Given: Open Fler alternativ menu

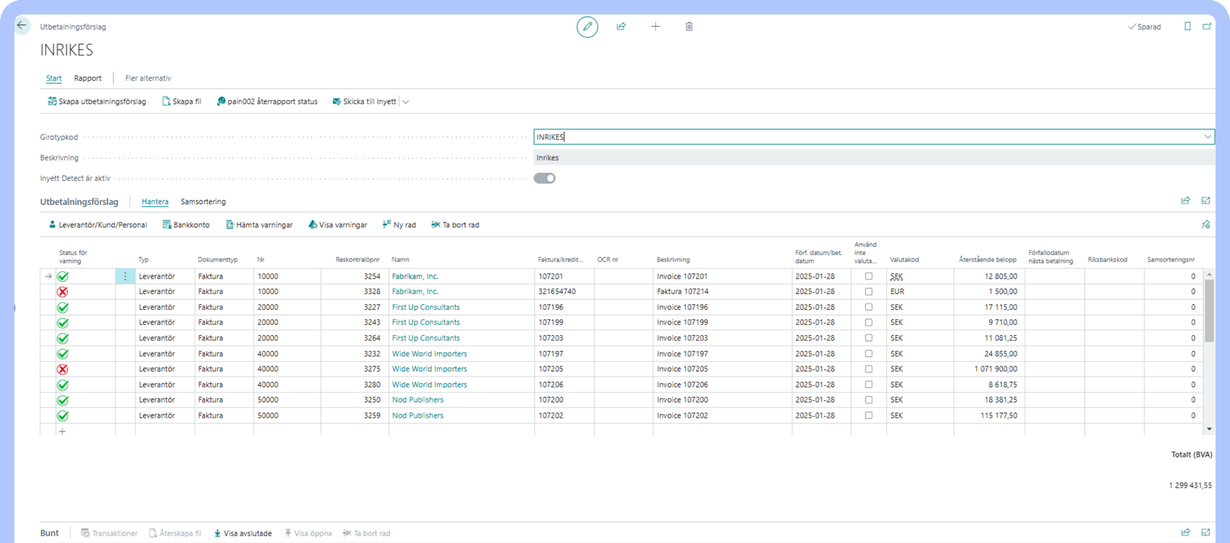Looking at the screenshot, I should tap(148, 78).
